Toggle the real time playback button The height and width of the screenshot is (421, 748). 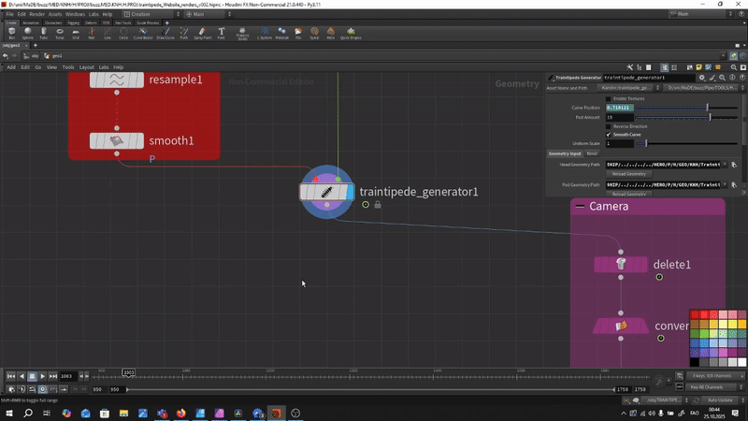(x=42, y=389)
